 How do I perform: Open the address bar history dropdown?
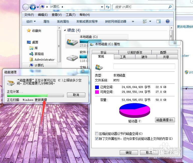102,7
